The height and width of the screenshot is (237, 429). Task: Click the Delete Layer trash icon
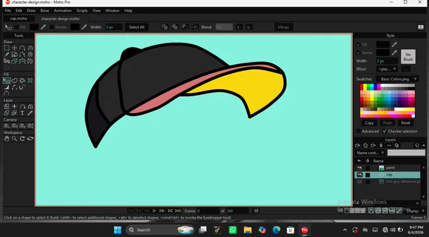(381, 145)
